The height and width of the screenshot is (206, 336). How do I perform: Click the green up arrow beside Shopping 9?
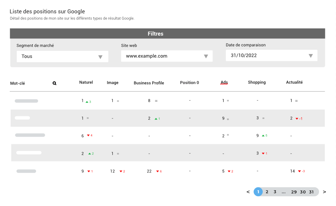tap(263, 135)
